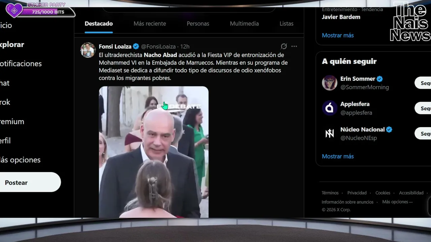Go to Inicio in the left sidebar

pyautogui.click(x=6, y=25)
